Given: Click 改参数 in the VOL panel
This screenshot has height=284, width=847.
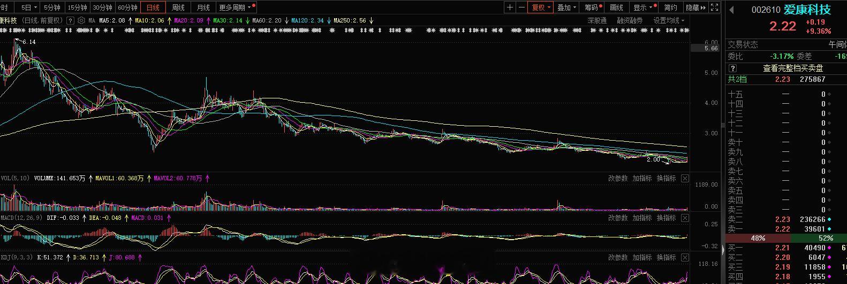Looking at the screenshot, I should [x=618, y=179].
